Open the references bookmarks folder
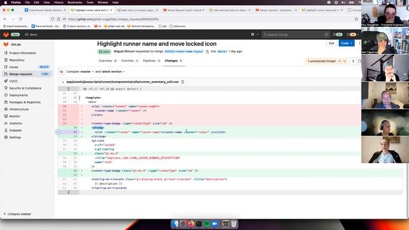The width and height of the screenshot is (409, 230). tap(178, 26)
